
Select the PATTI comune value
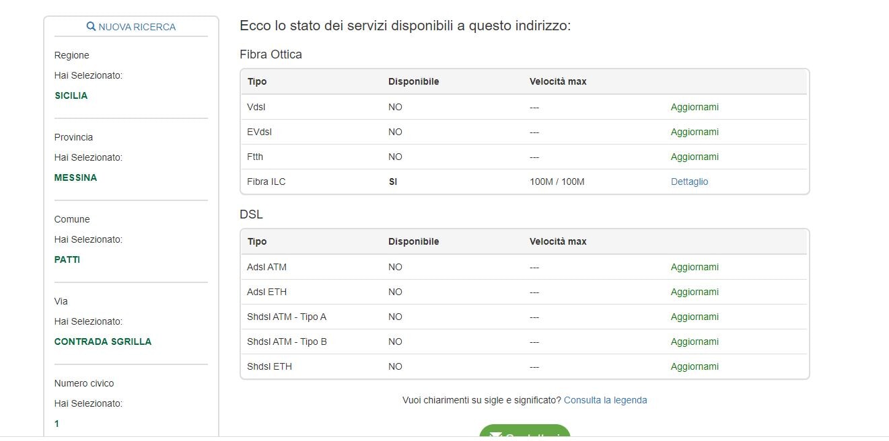coord(67,259)
